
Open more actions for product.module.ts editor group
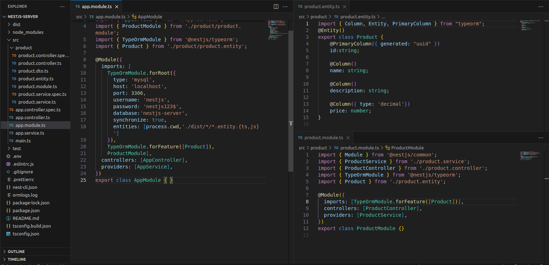click(x=541, y=138)
